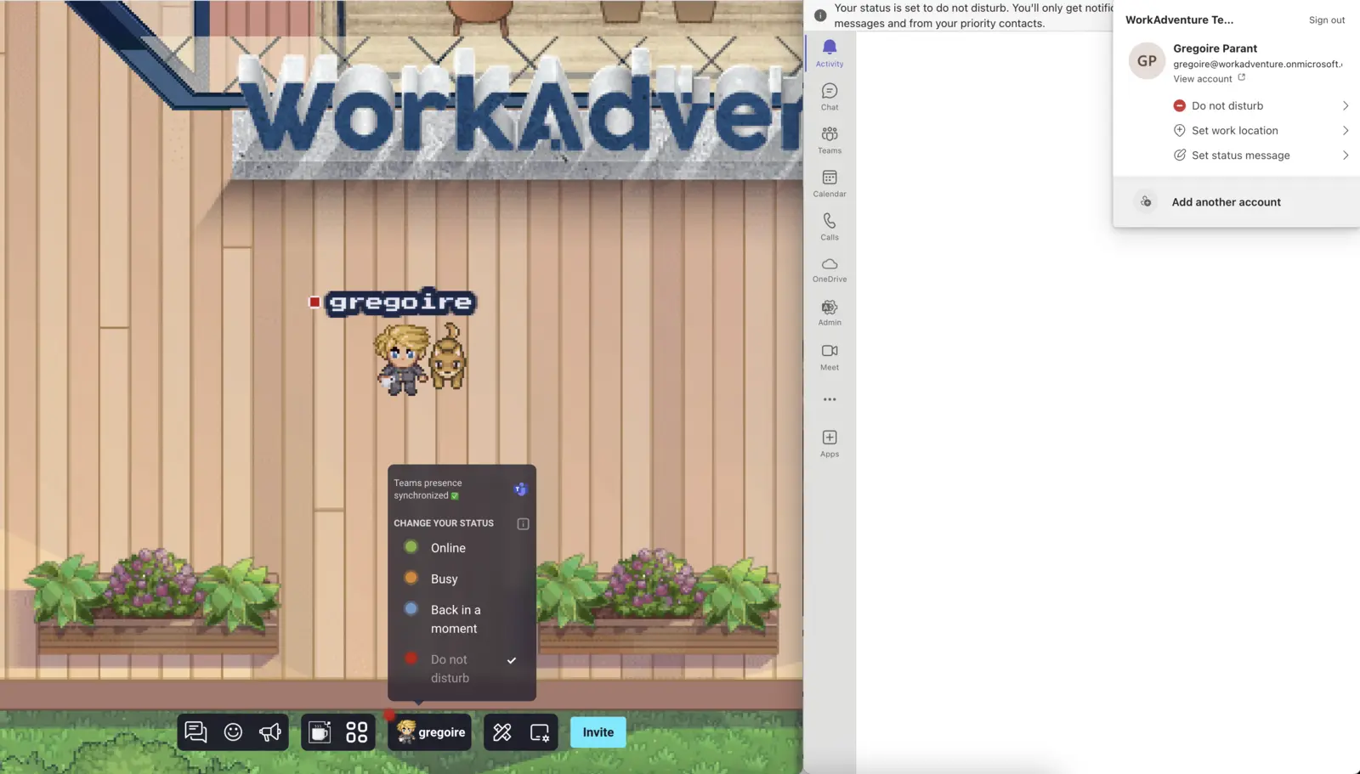Screen dimensions: 1360x774
Task: Click the megaphone broadcast icon
Action: [270, 732]
